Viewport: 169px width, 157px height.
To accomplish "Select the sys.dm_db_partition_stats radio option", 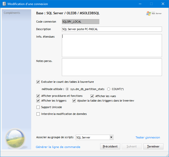I will tap(67, 89).
